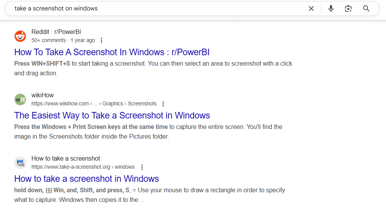Open wikiHow favicon icon
Screen dimensions: 386x210
(x=20, y=99)
